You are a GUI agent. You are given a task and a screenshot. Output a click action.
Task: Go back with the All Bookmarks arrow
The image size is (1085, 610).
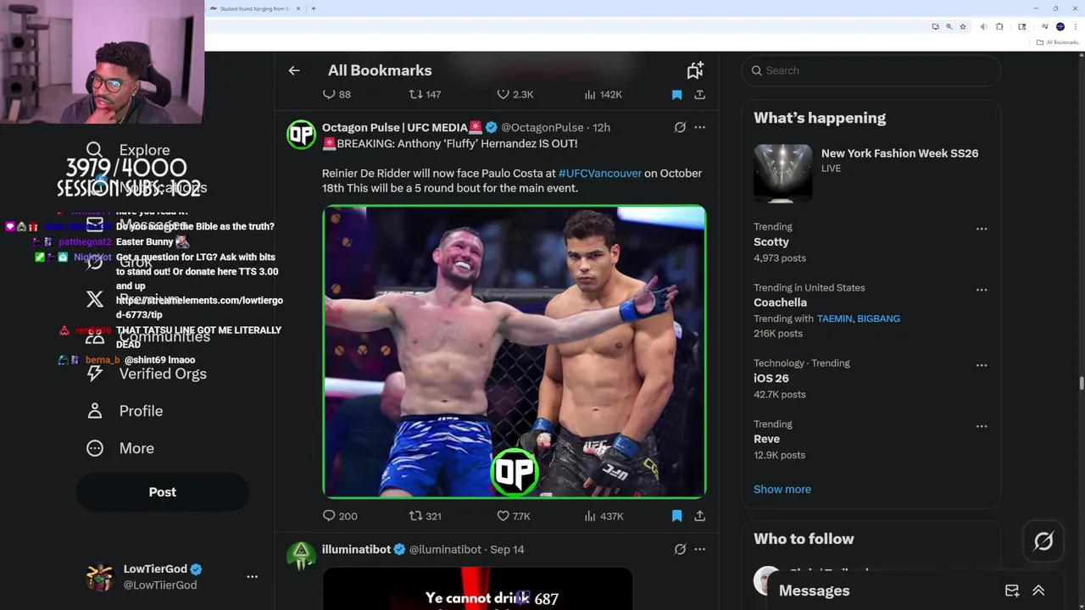pyautogui.click(x=294, y=70)
